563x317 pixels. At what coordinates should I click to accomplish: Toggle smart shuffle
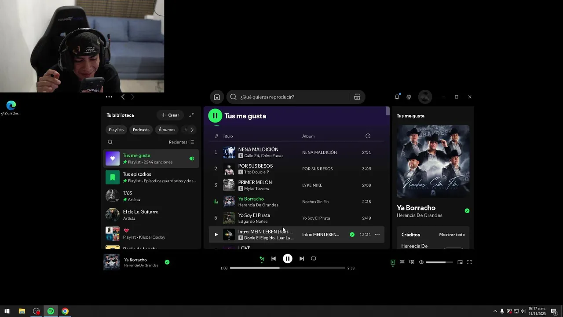(x=262, y=259)
